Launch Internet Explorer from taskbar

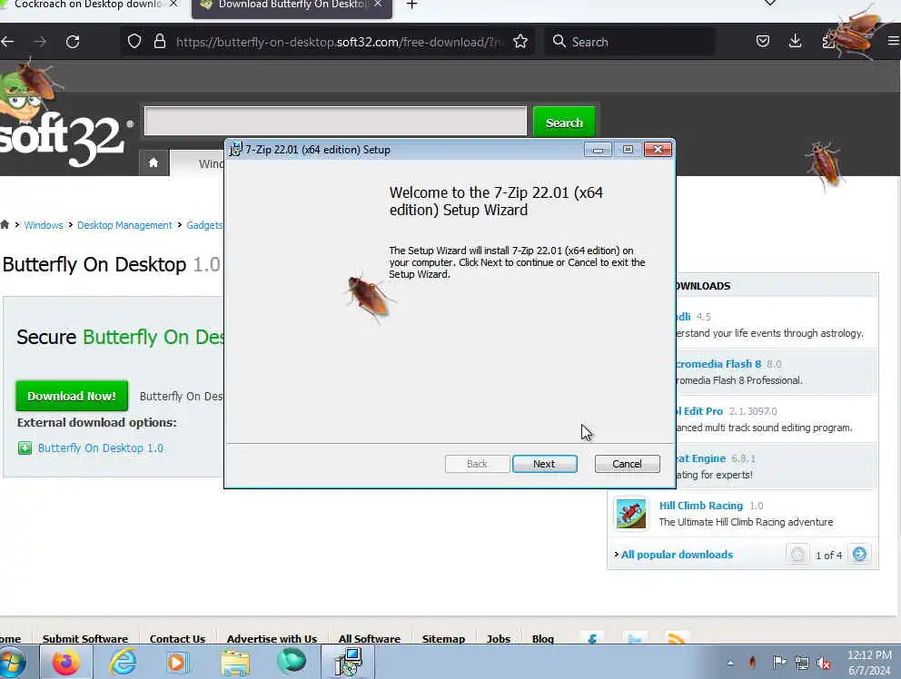123,663
